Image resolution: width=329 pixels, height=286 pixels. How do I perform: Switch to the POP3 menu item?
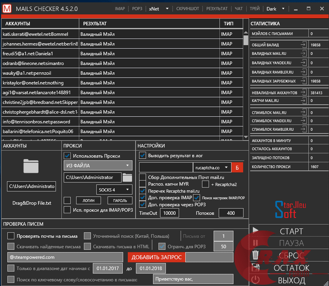[137, 8]
